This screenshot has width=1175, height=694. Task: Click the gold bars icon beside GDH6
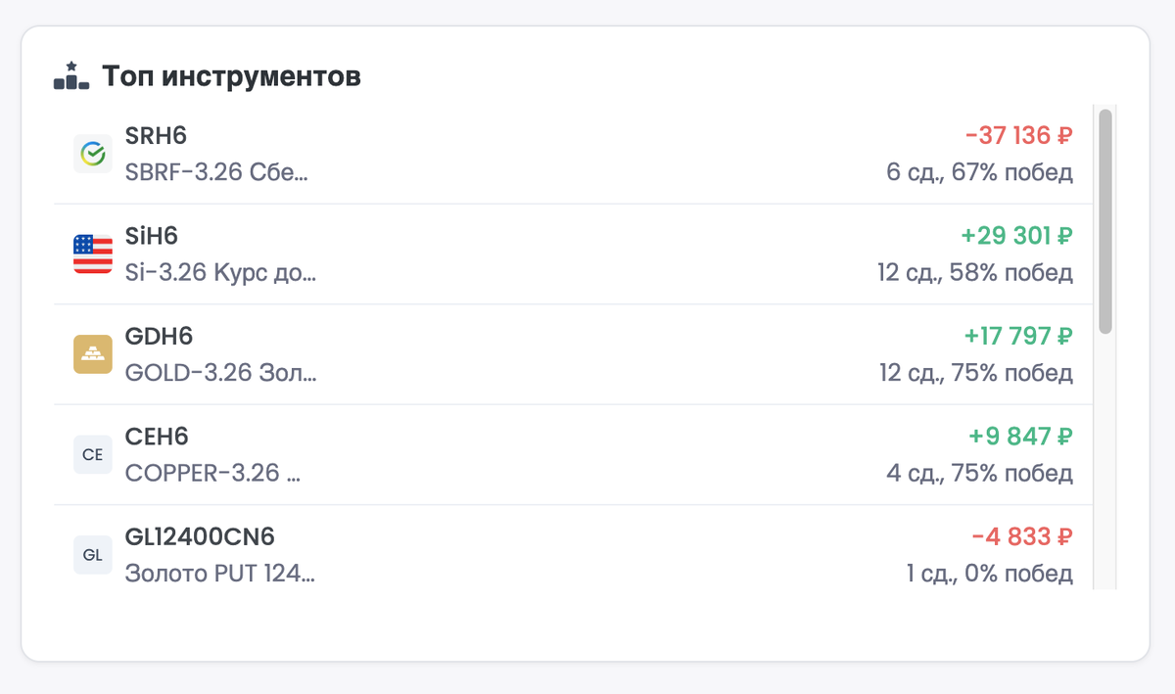click(x=93, y=354)
